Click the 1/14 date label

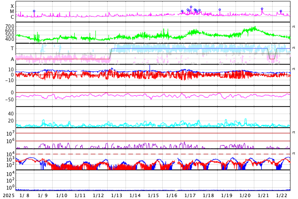tap(135, 195)
